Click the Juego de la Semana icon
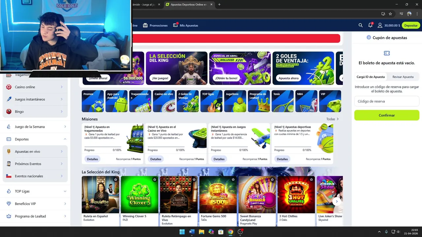The image size is (422, 237). (x=9, y=127)
